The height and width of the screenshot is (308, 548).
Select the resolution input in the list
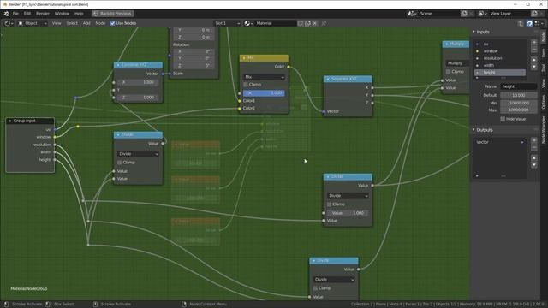click(x=500, y=58)
